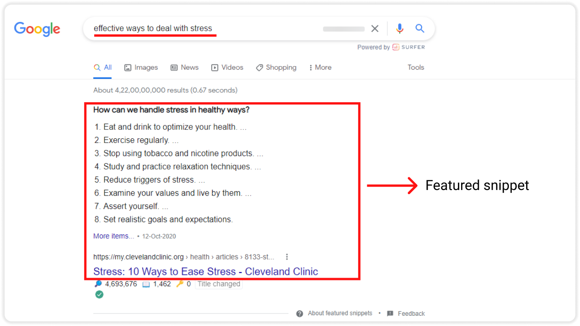Screen dimensions: 580x326
Task: Open the three-dot menu beside clevelandclinic URL
Action: (287, 257)
